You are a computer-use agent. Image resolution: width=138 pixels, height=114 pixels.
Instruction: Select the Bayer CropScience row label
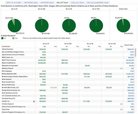coord(9,63)
